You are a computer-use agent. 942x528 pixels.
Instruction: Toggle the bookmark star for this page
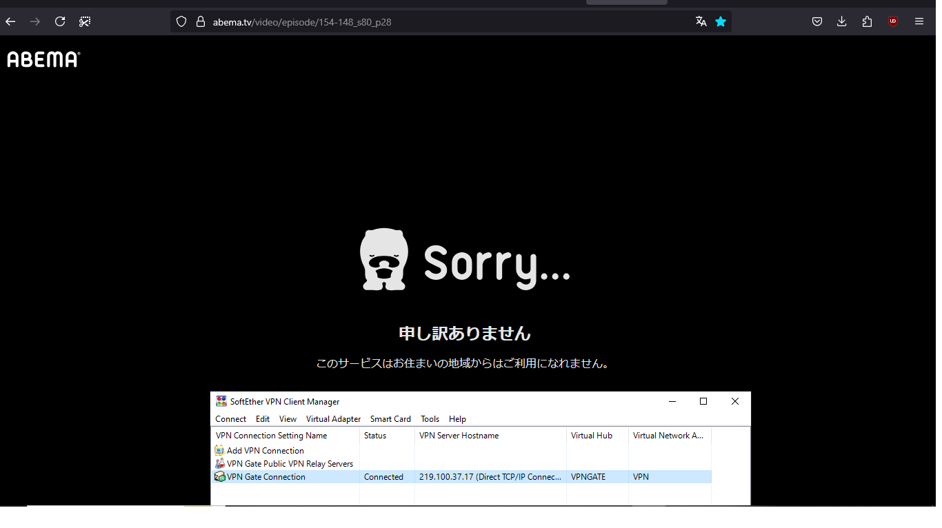(721, 21)
